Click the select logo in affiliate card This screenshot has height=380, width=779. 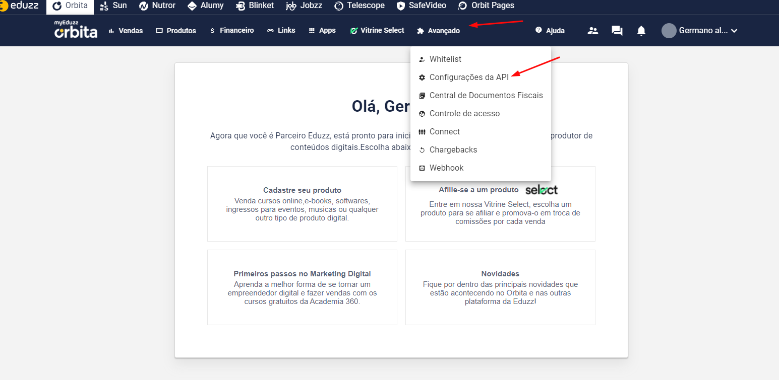542,190
